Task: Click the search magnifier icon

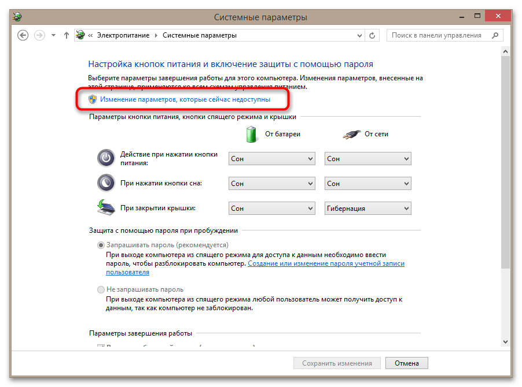Action: coord(495,35)
